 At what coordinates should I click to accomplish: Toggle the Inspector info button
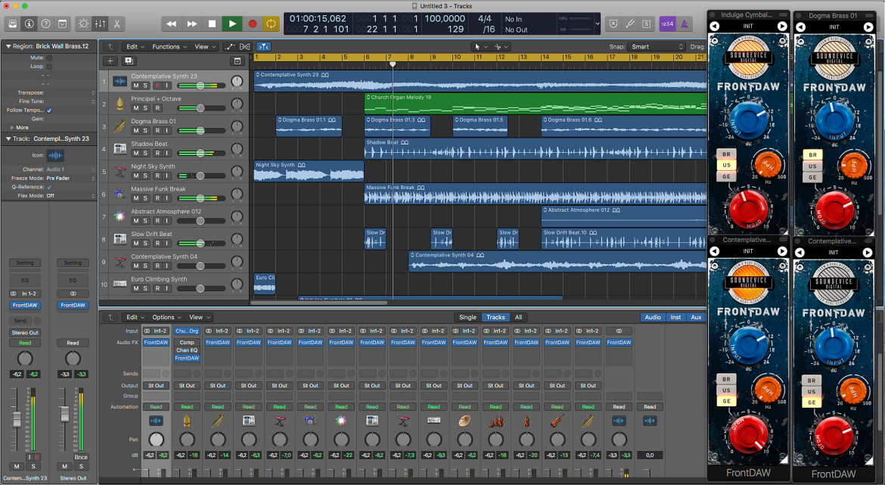coord(29,23)
